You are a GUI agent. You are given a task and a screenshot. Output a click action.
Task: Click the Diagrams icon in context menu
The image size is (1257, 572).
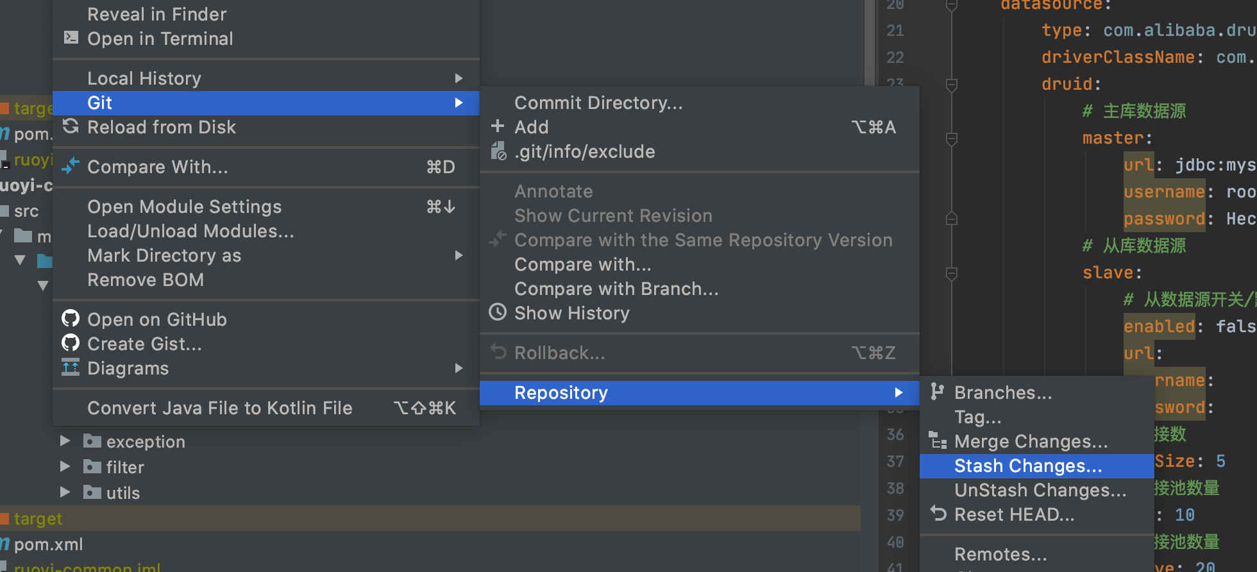point(71,367)
